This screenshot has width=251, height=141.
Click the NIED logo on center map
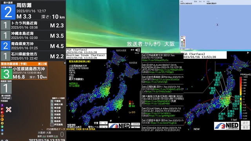[x=119, y=126]
